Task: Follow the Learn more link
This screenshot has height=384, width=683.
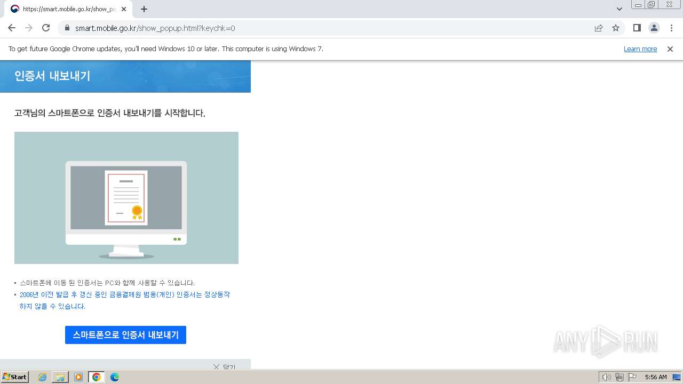Action: pyautogui.click(x=640, y=49)
